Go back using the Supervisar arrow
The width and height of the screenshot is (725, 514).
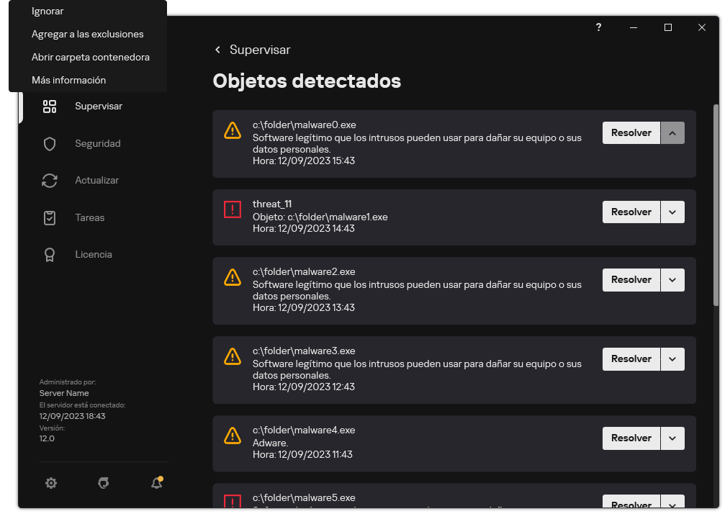pos(217,50)
